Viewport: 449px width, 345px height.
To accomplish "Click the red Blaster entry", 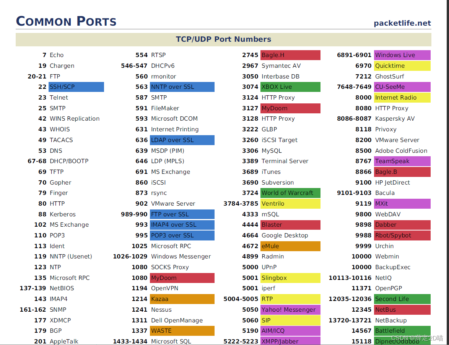I will coord(290,225).
